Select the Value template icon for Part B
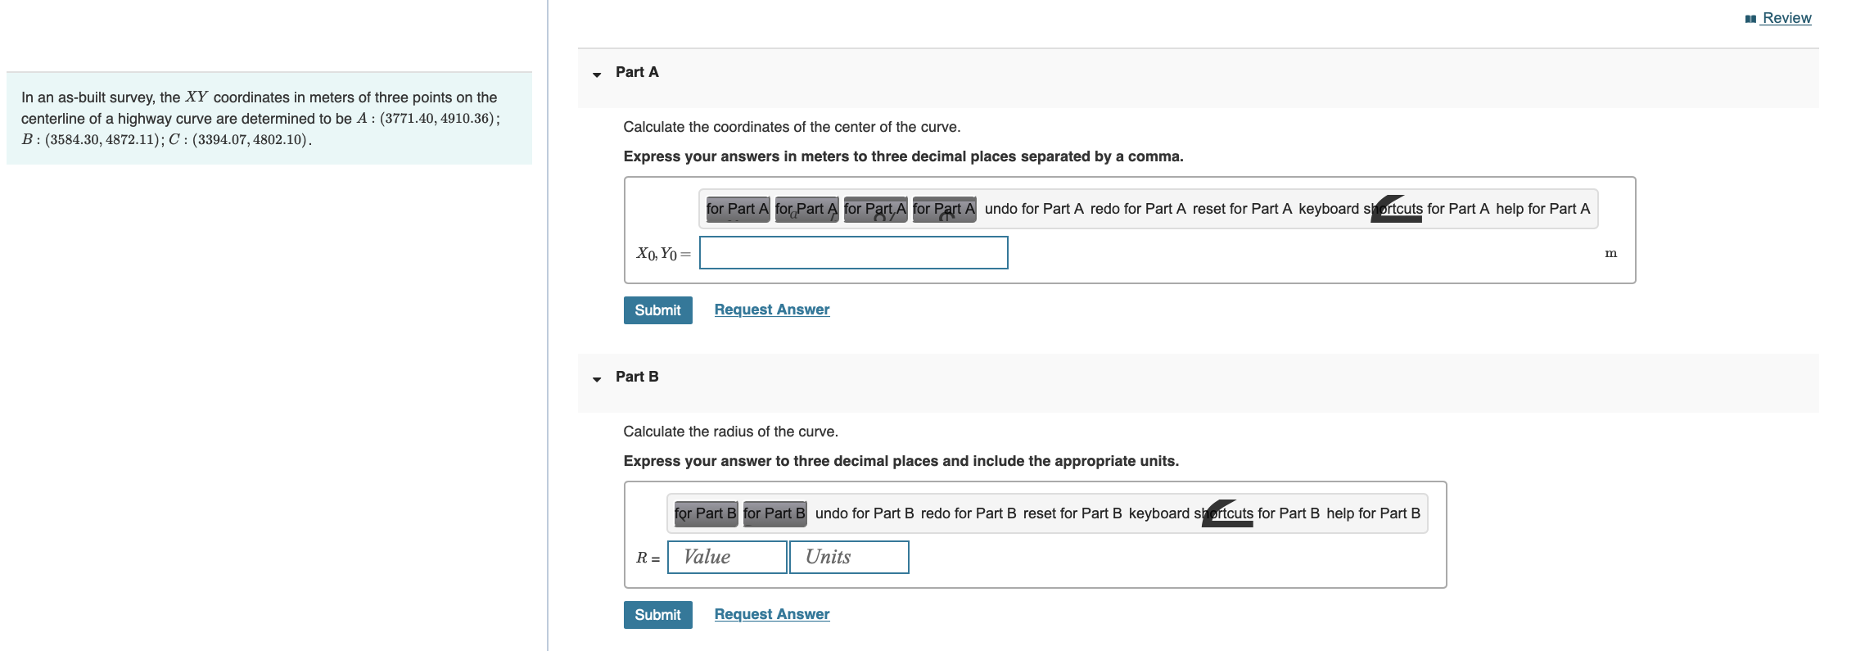The height and width of the screenshot is (651, 1865). coord(704,513)
